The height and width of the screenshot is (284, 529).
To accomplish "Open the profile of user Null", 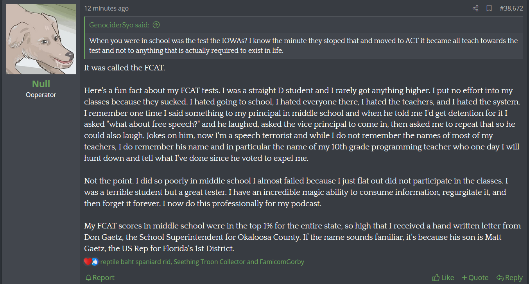I will tap(41, 84).
